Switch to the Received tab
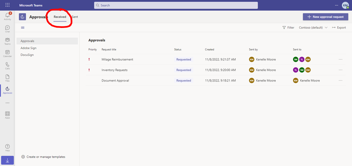 60,17
